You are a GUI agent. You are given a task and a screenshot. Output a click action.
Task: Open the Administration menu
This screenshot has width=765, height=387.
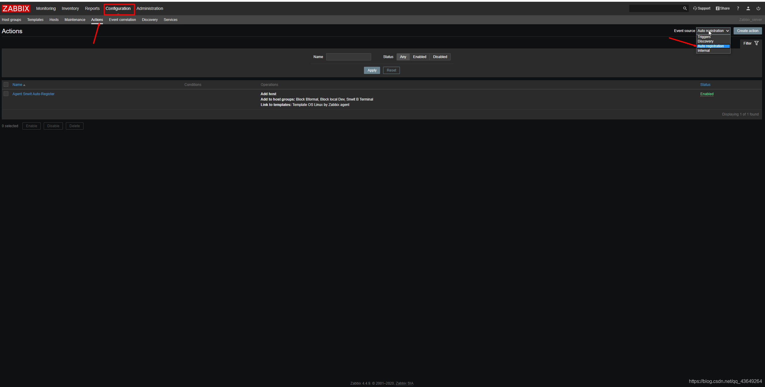[150, 8]
